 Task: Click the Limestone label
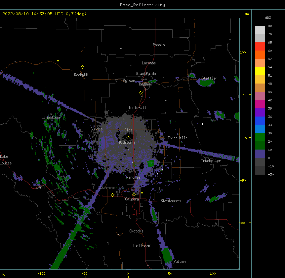(51, 118)
